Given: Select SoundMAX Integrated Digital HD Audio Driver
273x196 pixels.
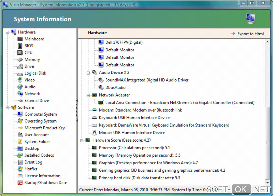Looking at the screenshot, I should click(147, 80).
